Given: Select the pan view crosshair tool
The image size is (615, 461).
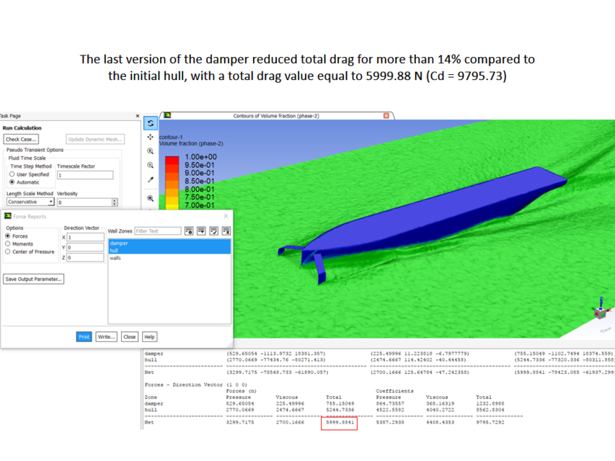Looking at the screenshot, I should (x=150, y=138).
